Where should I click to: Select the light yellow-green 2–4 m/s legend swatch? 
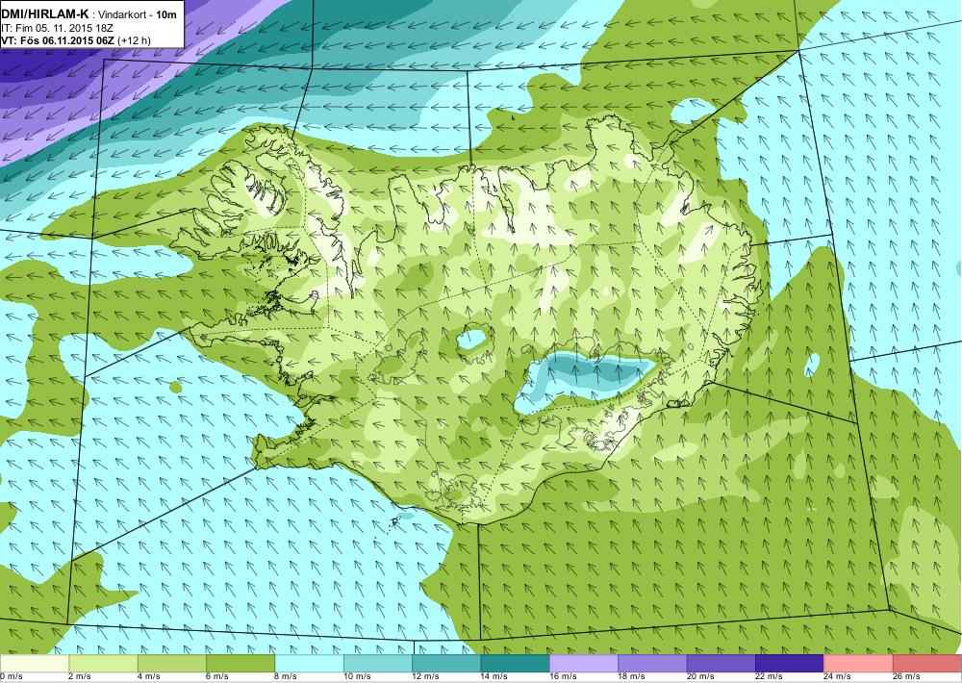103,663
